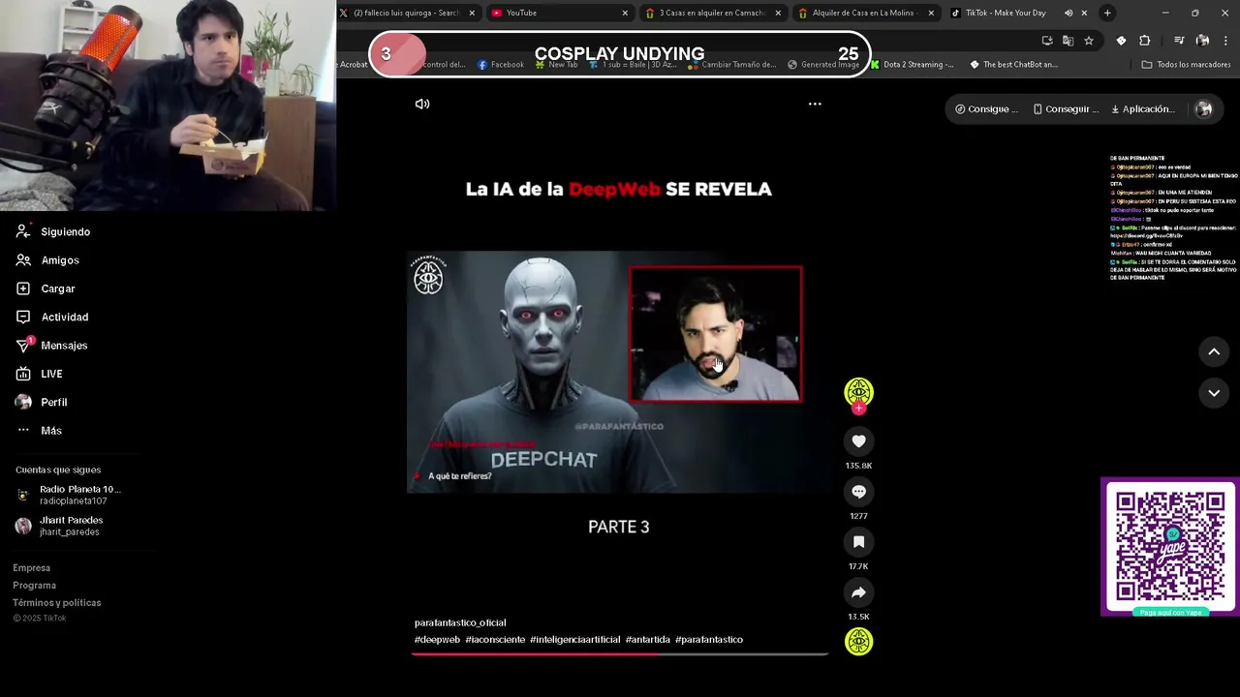Go to the next video with down chevron
Image resolution: width=1240 pixels, height=697 pixels.
pyautogui.click(x=1214, y=392)
